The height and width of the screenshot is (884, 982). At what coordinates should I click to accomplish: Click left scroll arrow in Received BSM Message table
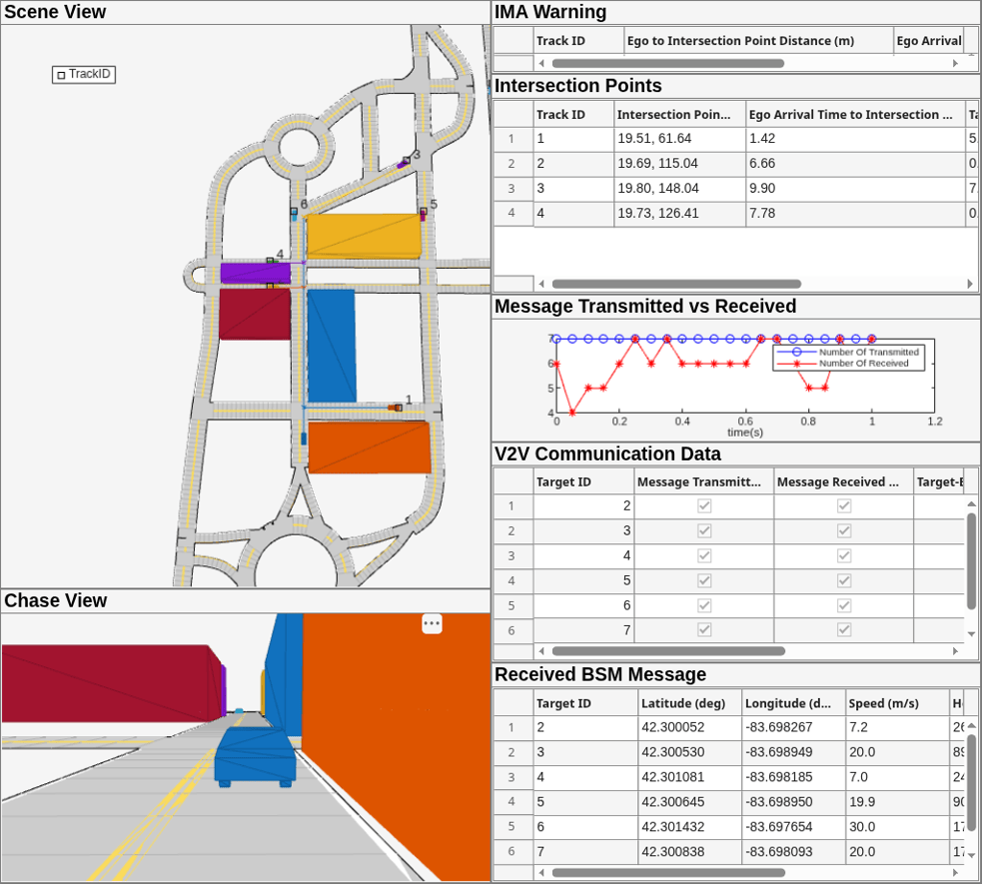coord(541,872)
